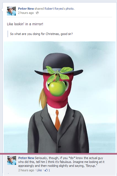The height and width of the screenshot is (176, 117).
Task: Click the thumbs-up icon on the comment
Action: [46, 170]
